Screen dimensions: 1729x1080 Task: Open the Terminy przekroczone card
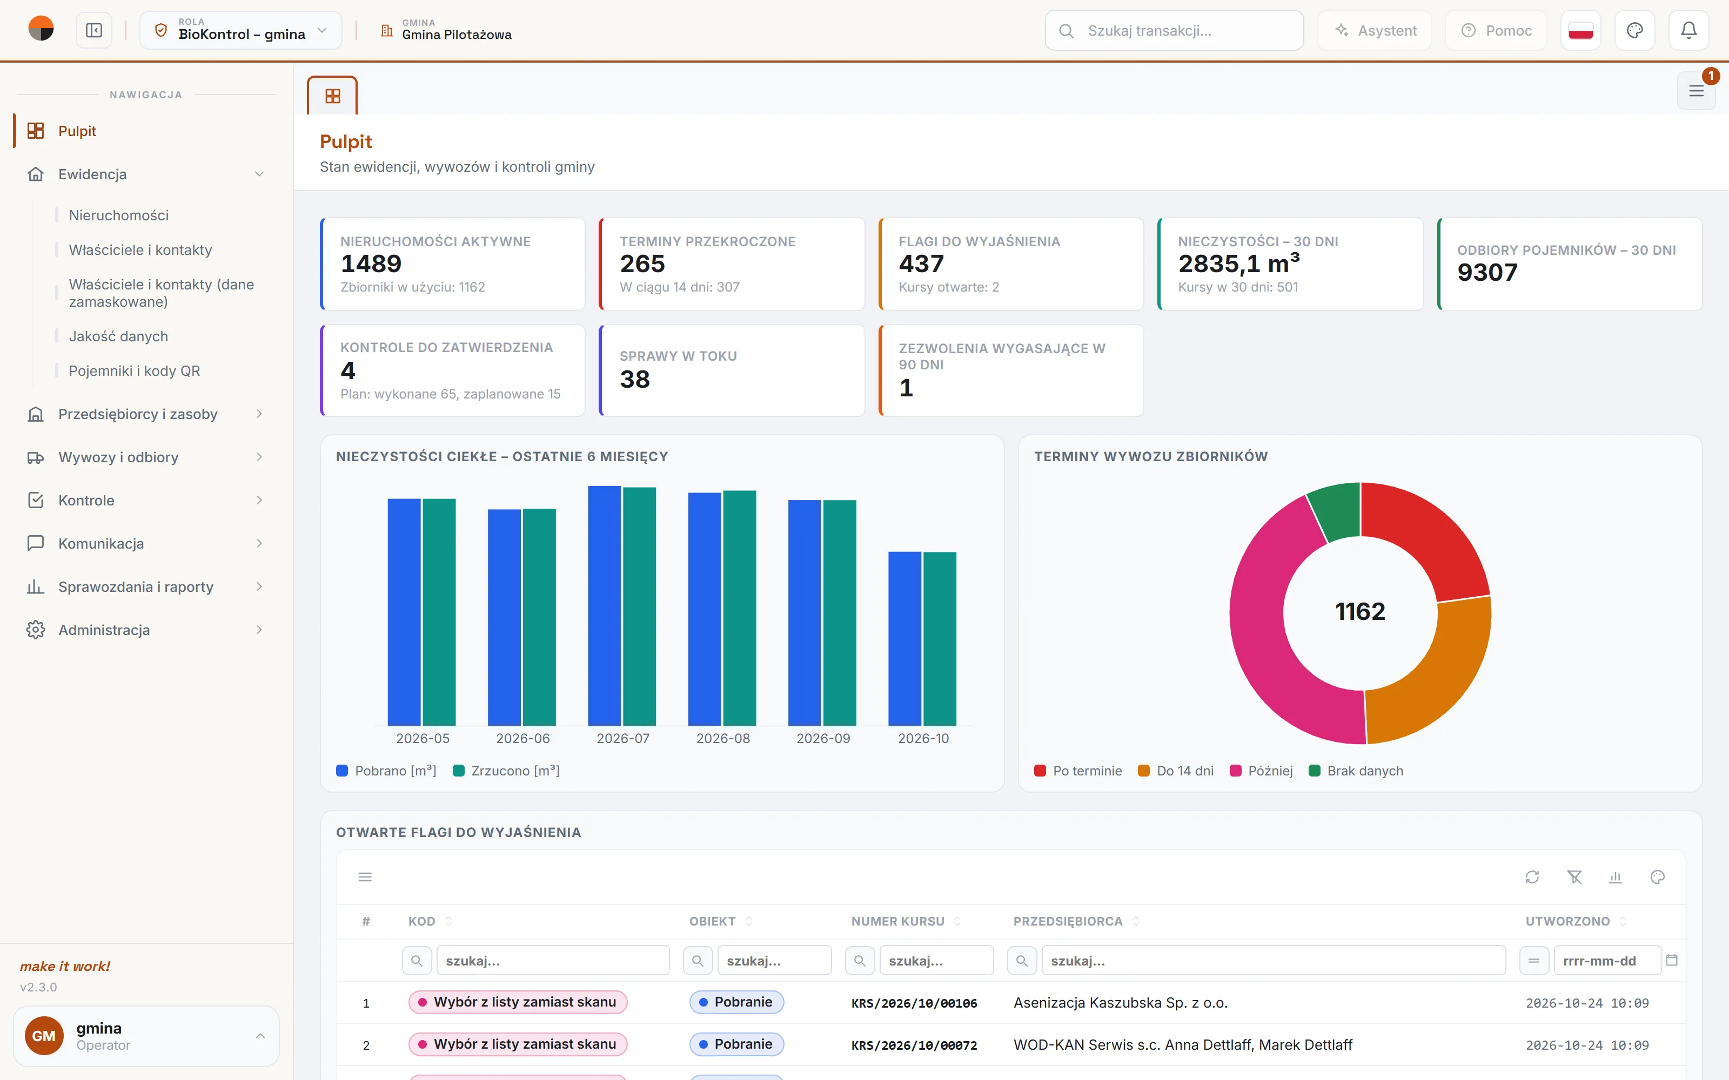click(x=732, y=264)
